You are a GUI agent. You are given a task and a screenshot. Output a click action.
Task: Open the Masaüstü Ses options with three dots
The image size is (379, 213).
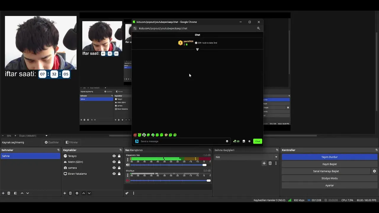click(128, 159)
